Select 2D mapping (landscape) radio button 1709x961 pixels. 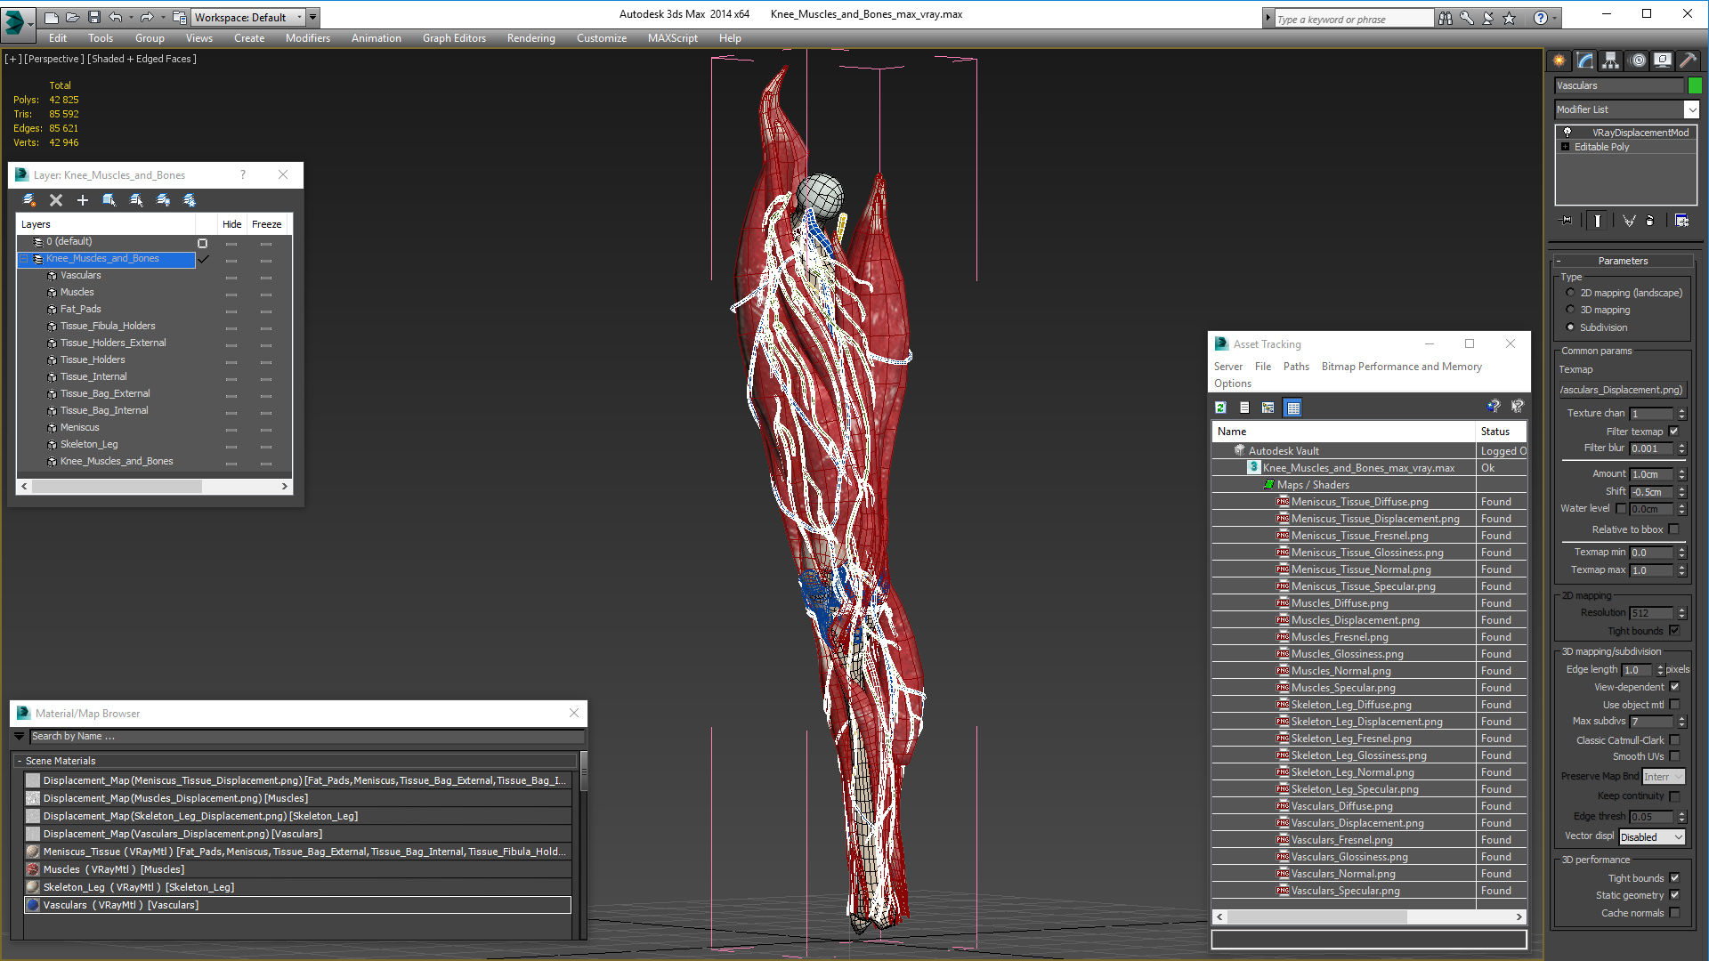pos(1570,292)
